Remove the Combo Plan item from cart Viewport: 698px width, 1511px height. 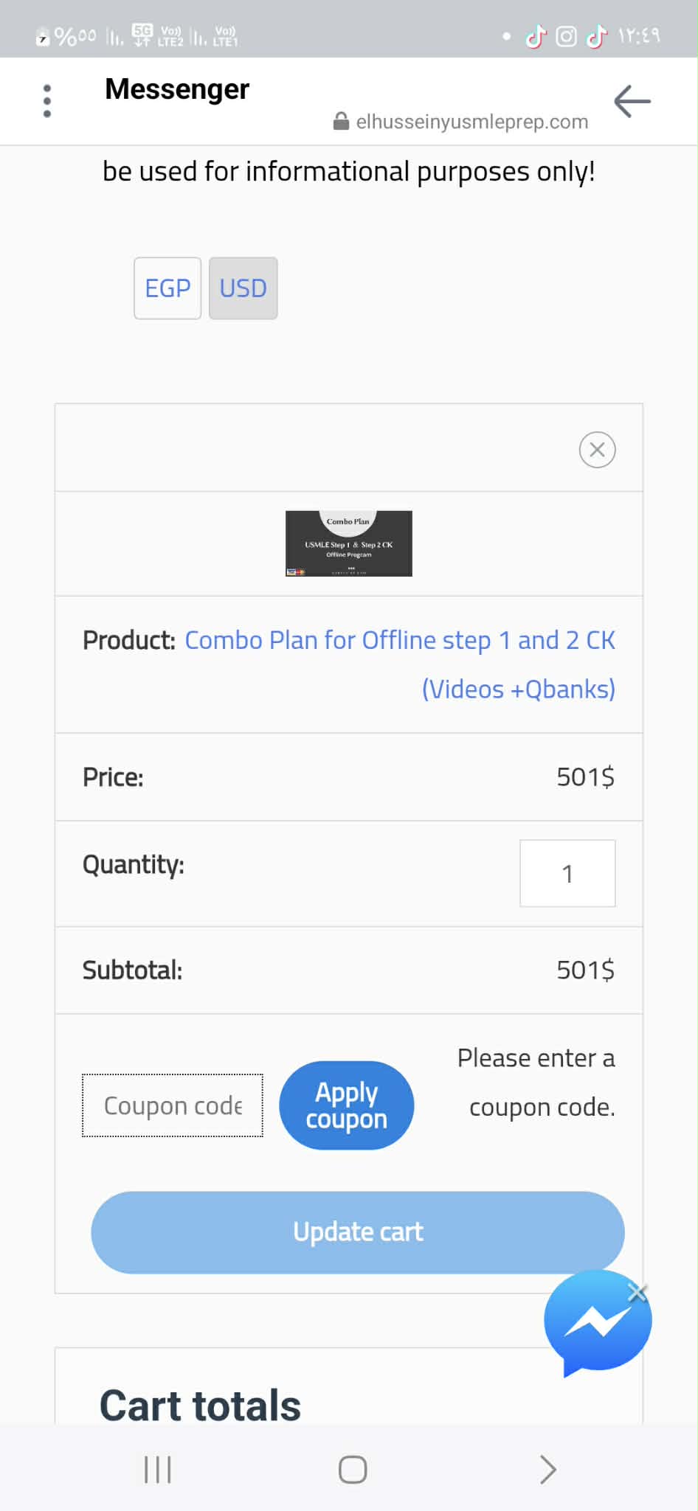[597, 449]
